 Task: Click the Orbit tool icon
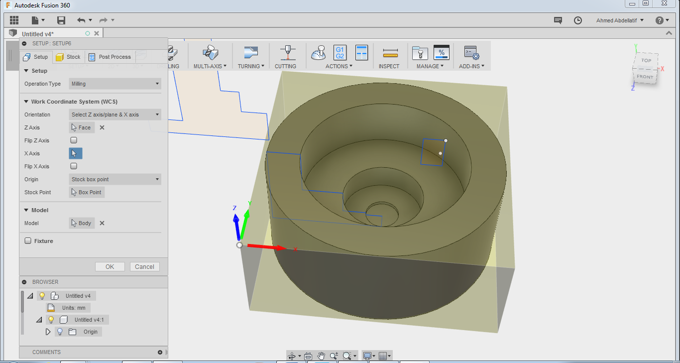(x=292, y=356)
